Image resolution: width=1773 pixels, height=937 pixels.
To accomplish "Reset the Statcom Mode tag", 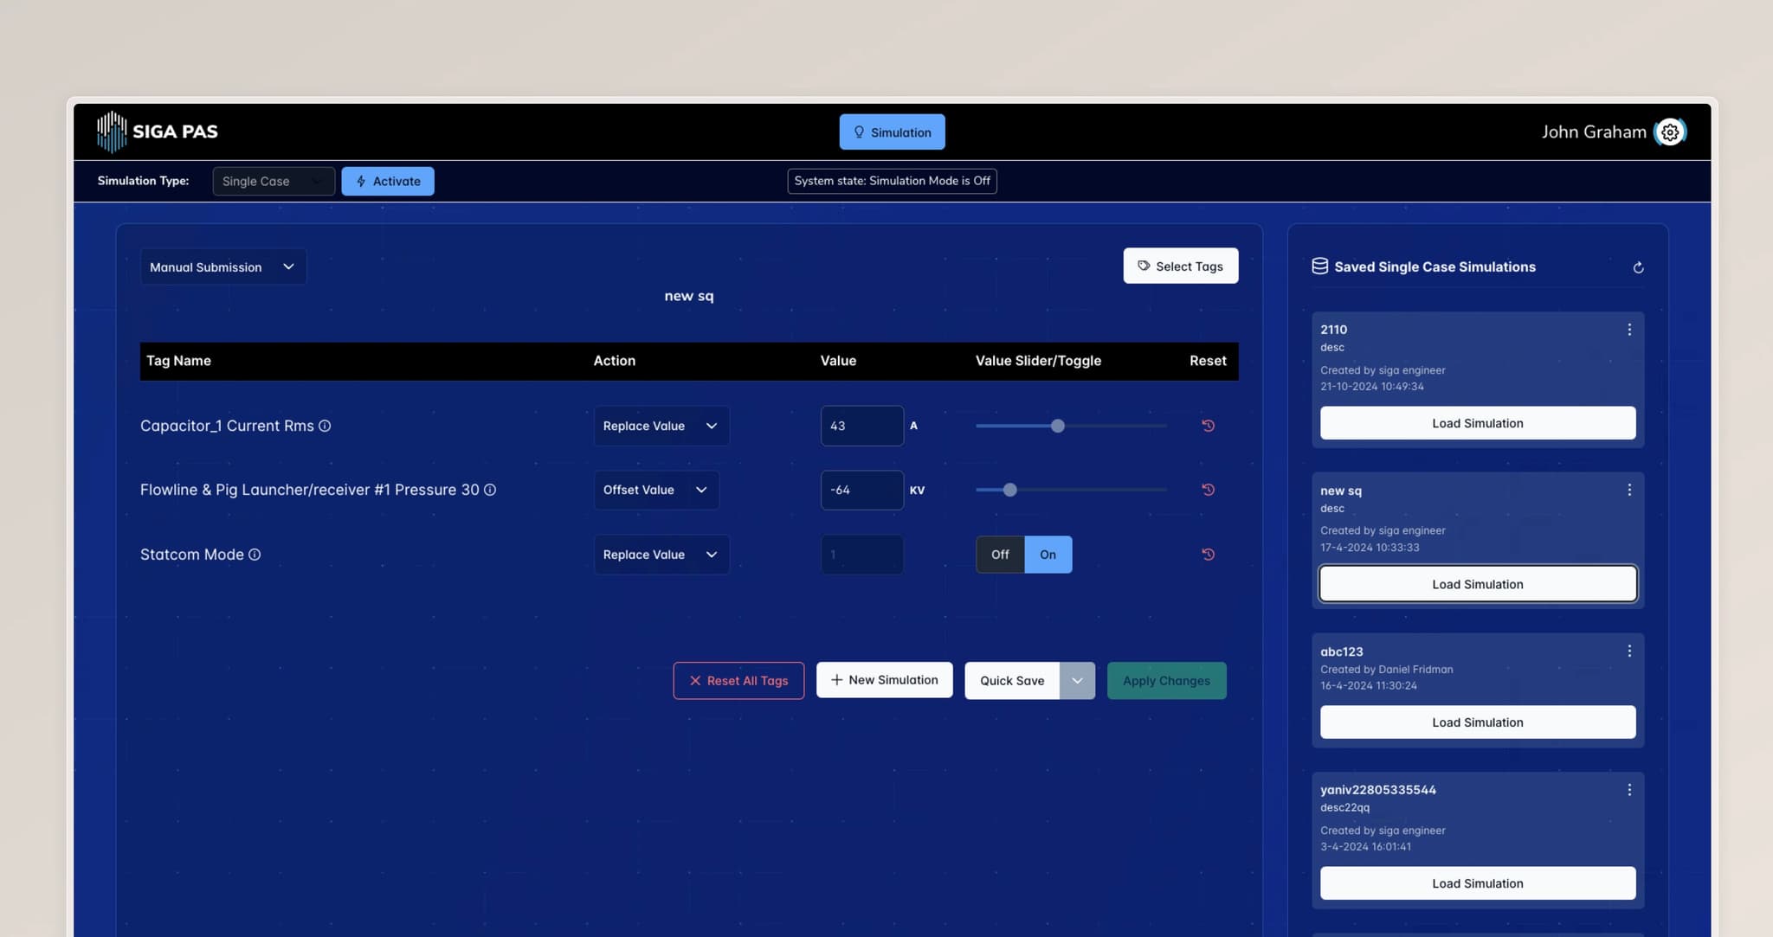I will tap(1208, 555).
